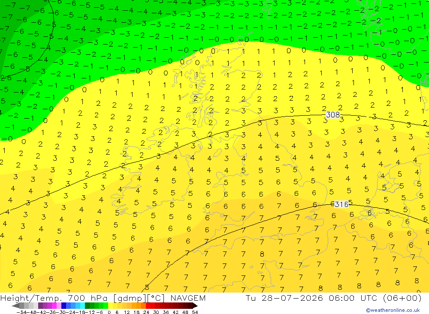This screenshot has width=429, height=314.
Task: Select the dark blue swatch above -30
Action: coord(64,306)
